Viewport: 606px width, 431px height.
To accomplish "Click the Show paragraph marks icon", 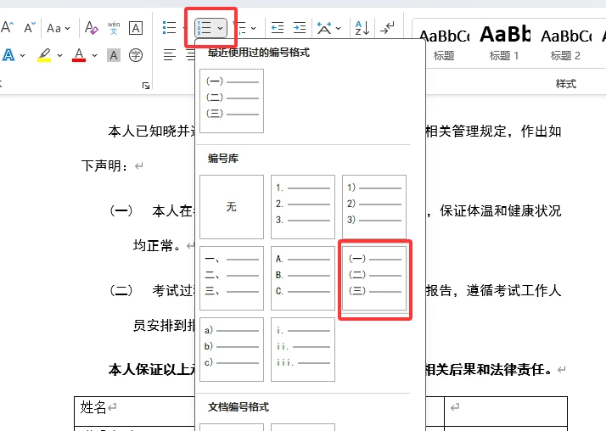I will (x=387, y=28).
